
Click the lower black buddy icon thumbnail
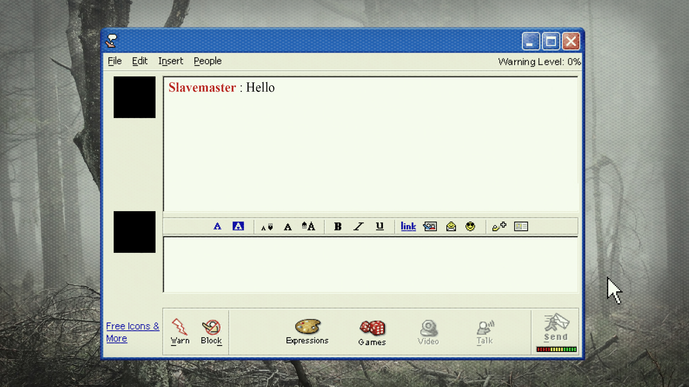(x=134, y=232)
